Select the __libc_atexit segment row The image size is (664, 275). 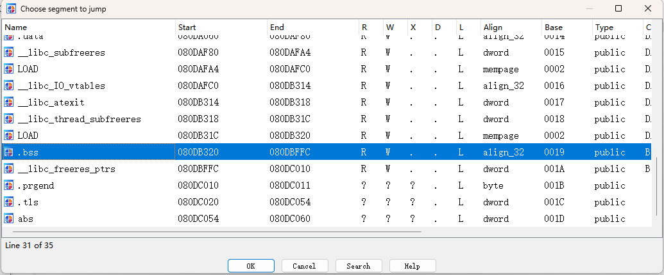pyautogui.click(x=327, y=103)
